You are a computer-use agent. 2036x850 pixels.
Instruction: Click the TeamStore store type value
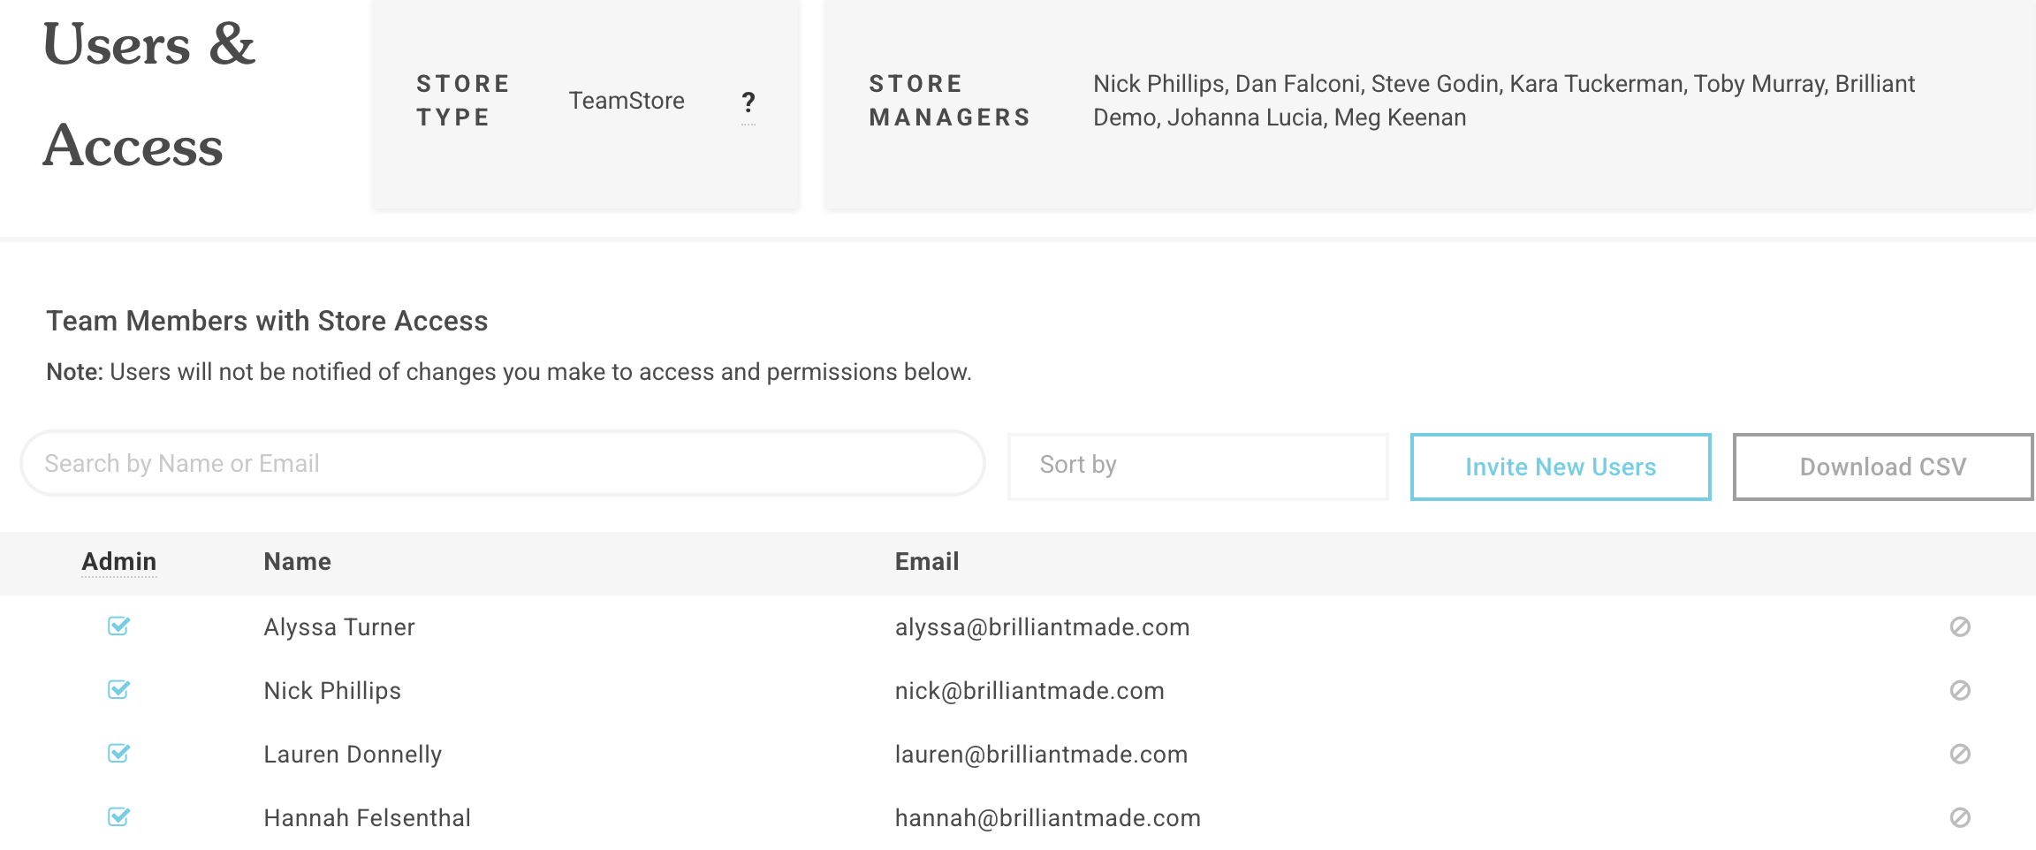tap(627, 102)
